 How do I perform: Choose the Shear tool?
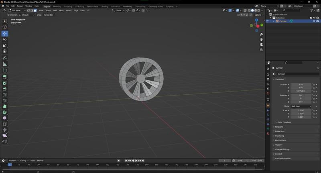4,136
